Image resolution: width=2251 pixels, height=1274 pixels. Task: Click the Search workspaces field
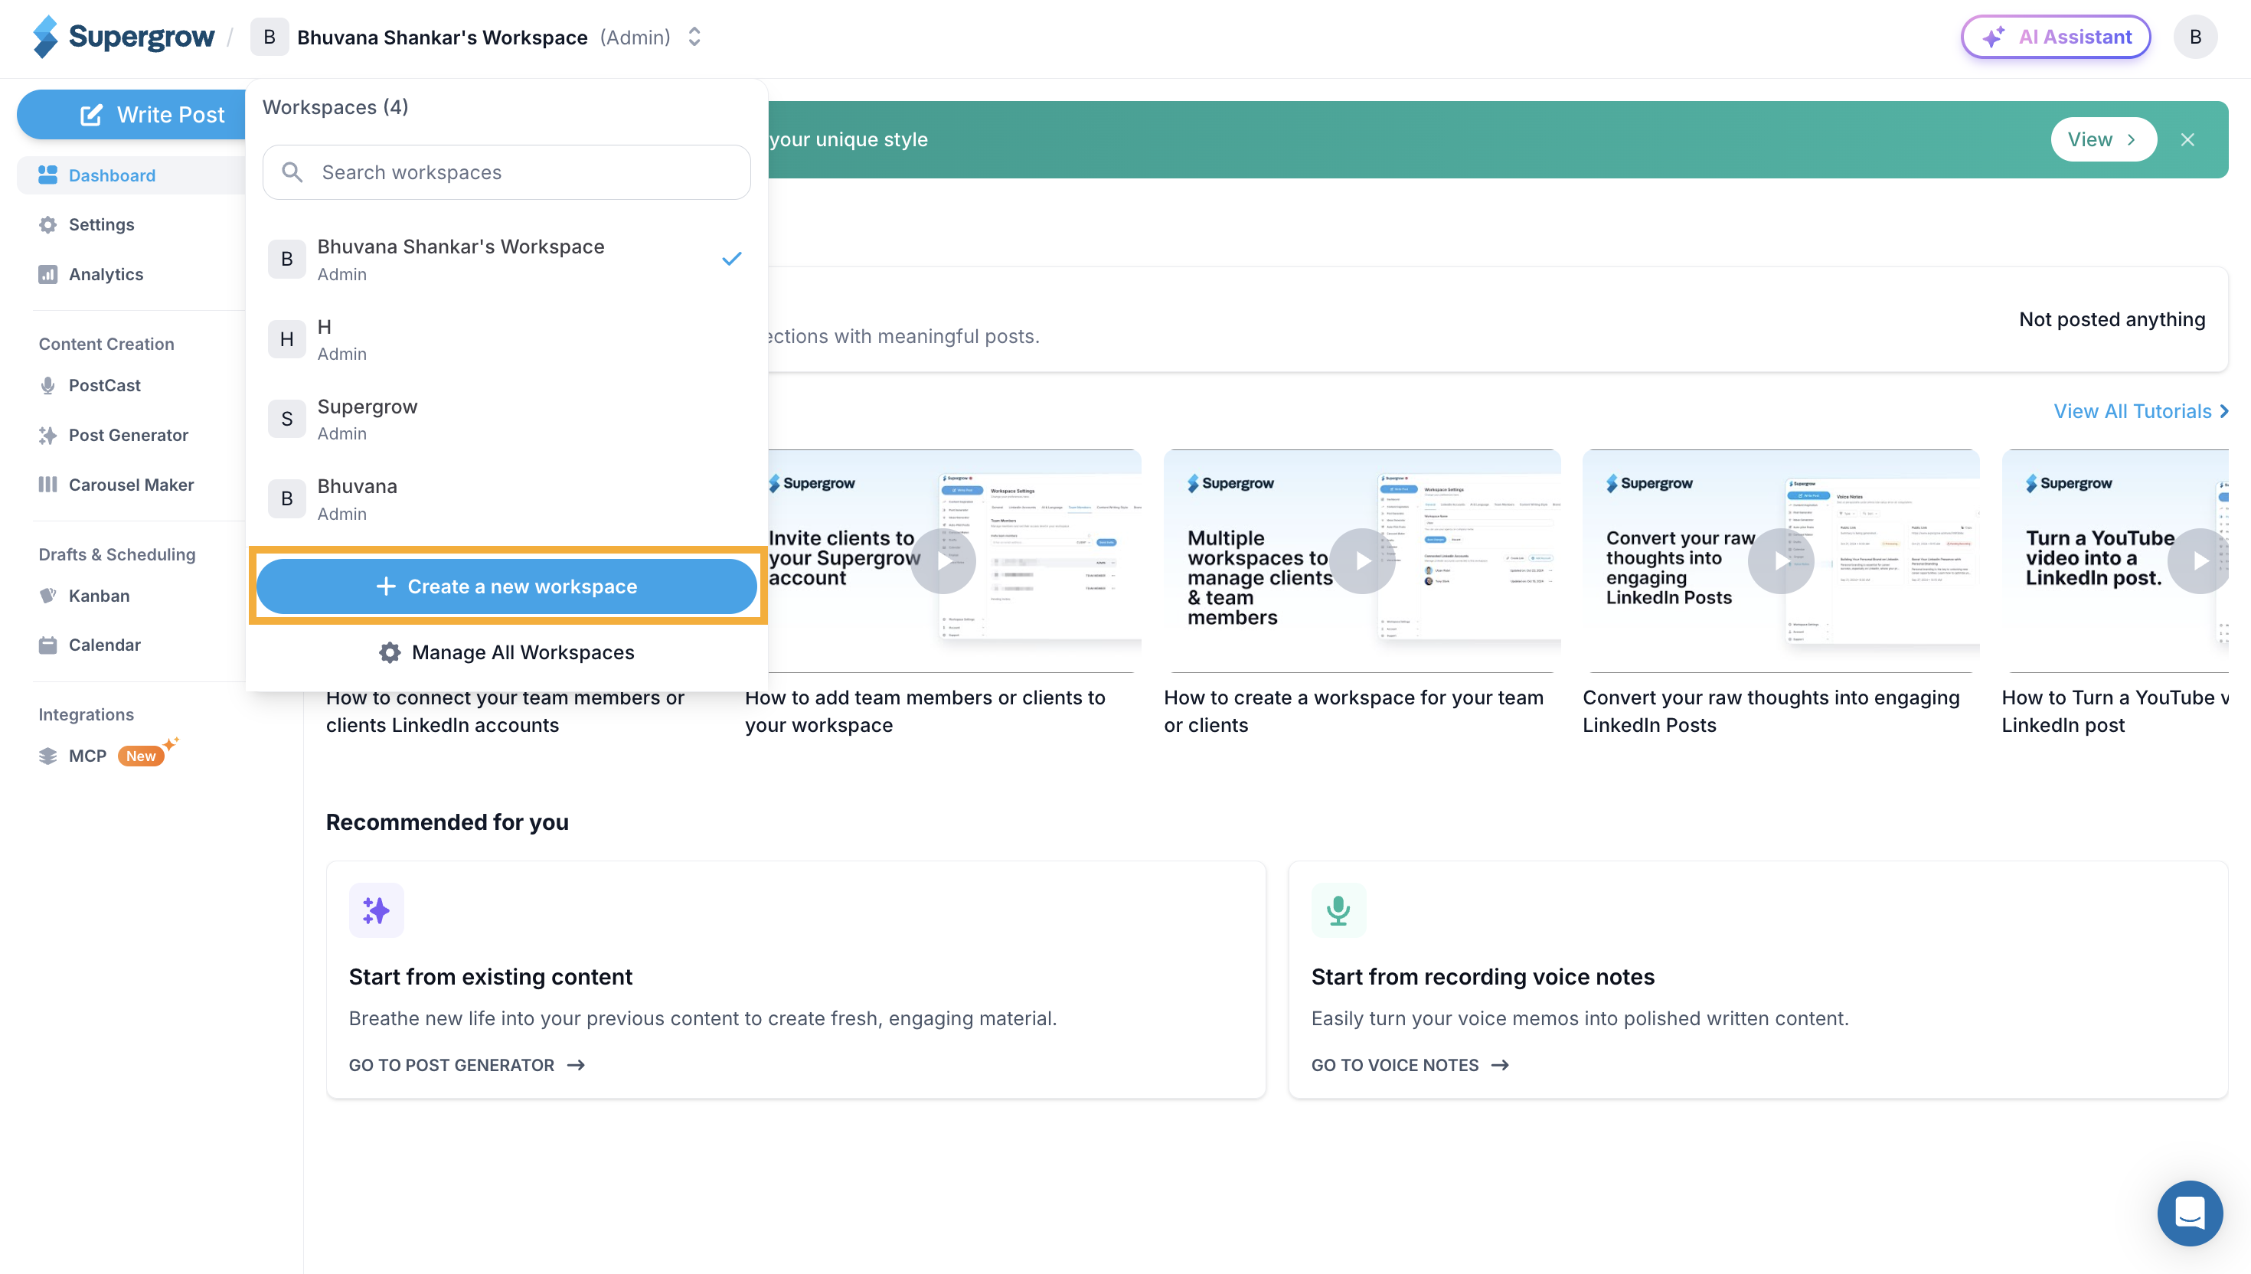click(x=507, y=172)
